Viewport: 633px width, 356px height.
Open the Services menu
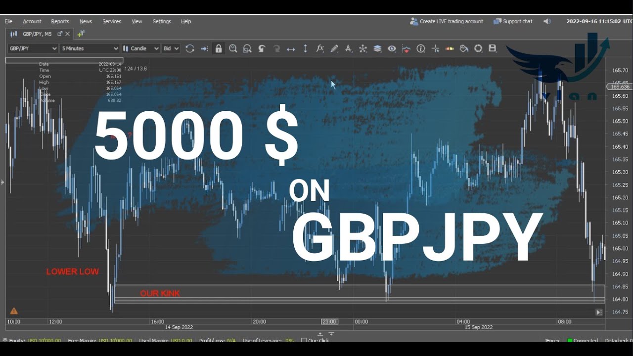click(112, 21)
